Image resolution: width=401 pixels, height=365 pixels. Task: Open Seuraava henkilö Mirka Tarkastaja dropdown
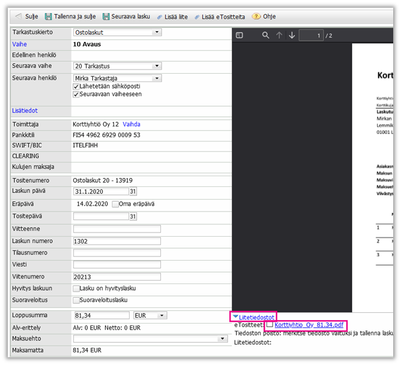pos(118,78)
